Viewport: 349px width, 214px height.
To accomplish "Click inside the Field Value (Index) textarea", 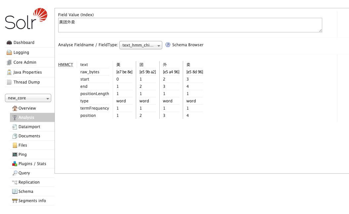I will tap(190, 25).
